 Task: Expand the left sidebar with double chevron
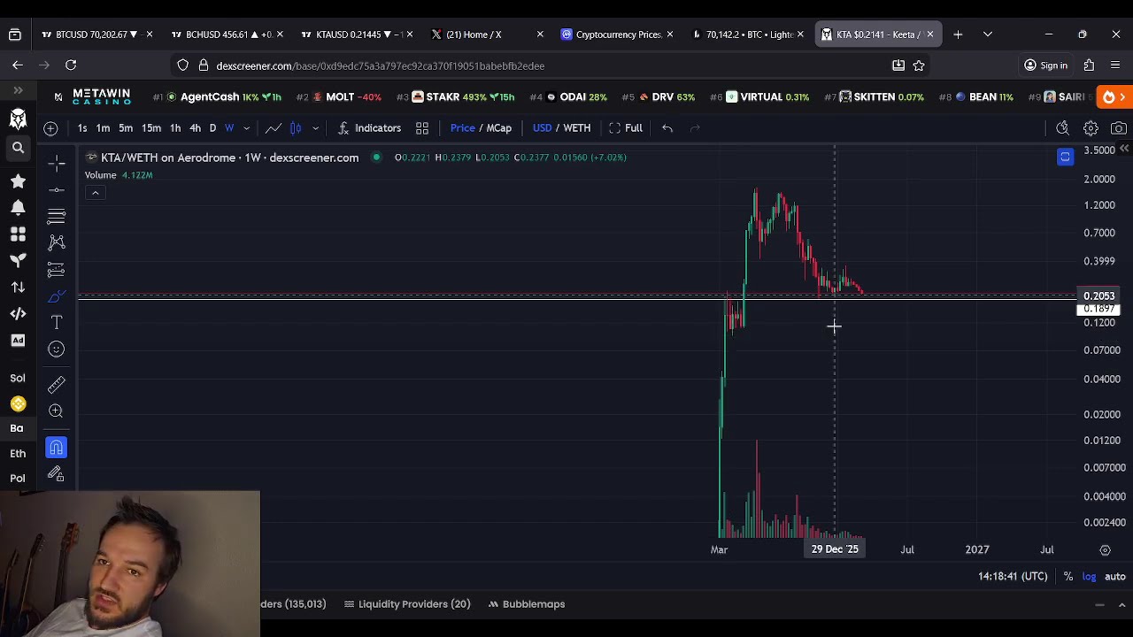18,90
